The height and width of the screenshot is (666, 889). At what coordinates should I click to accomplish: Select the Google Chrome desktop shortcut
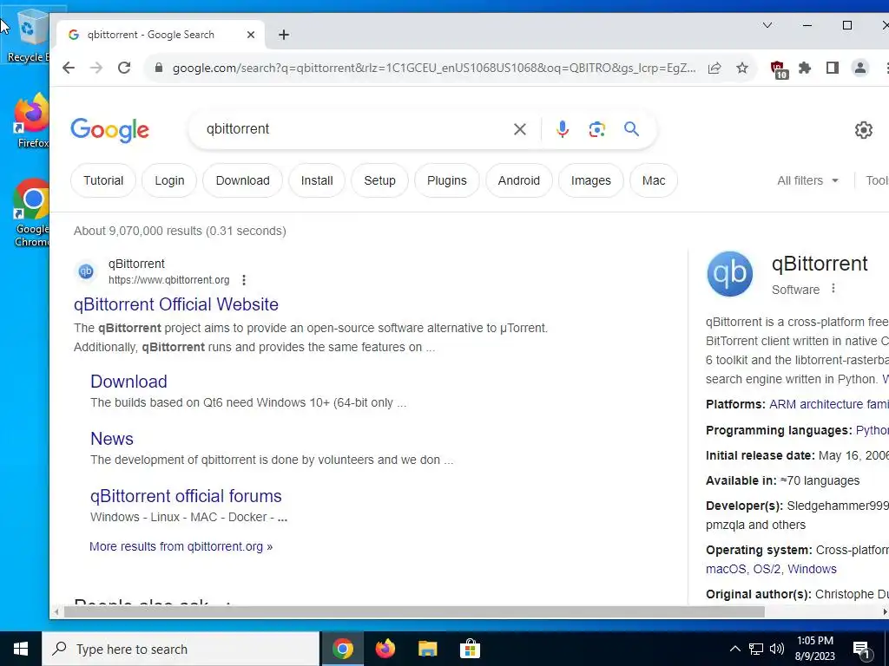click(x=32, y=213)
